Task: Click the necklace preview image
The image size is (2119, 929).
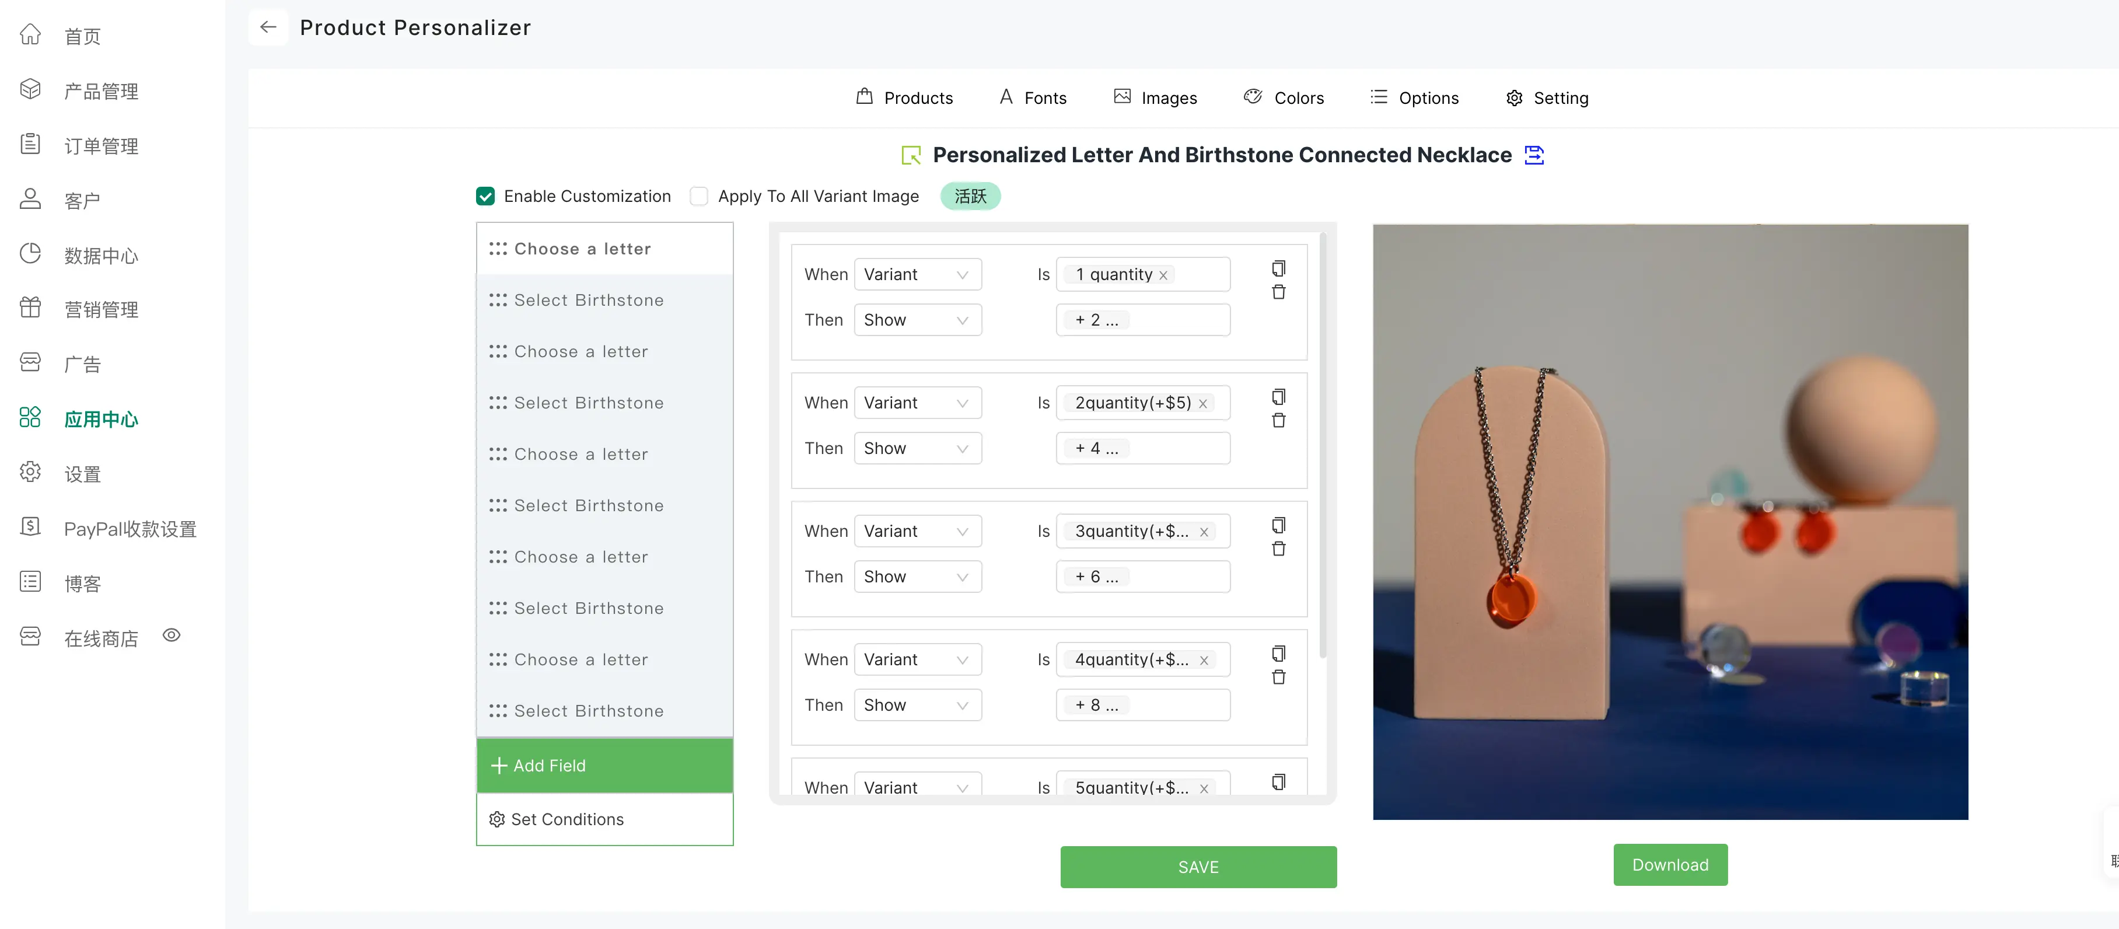Action: coord(1670,522)
